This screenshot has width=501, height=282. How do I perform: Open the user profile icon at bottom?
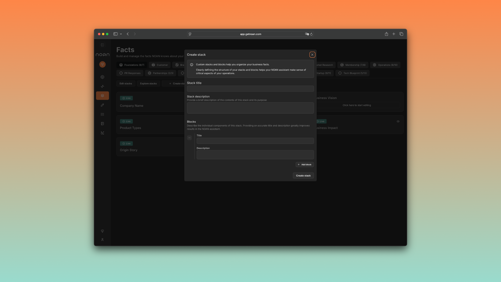pos(102,240)
